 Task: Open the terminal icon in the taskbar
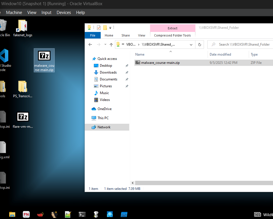[82, 214]
